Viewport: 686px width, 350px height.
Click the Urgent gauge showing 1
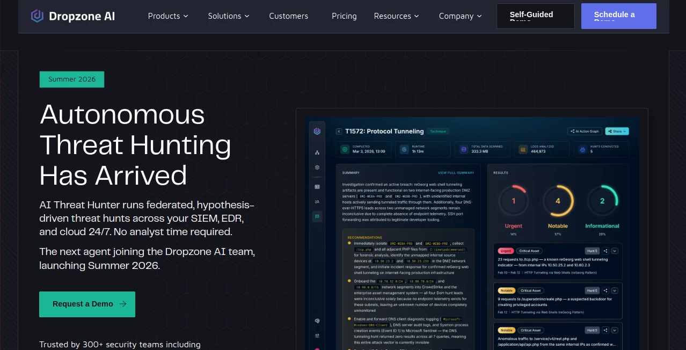(x=513, y=201)
